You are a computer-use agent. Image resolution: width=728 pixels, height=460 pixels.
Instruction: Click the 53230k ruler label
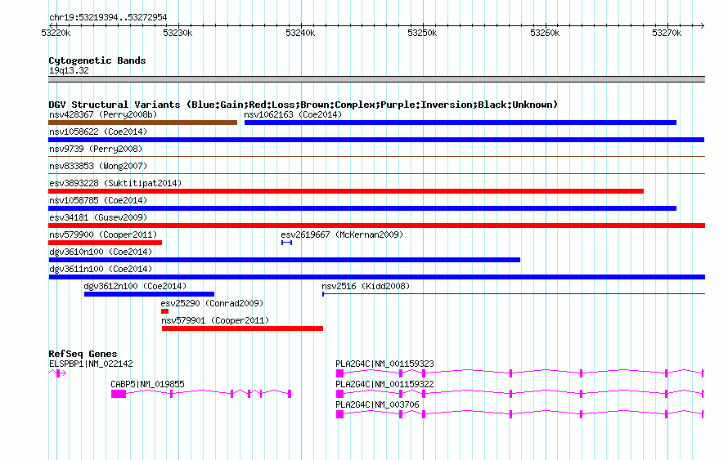pos(178,33)
